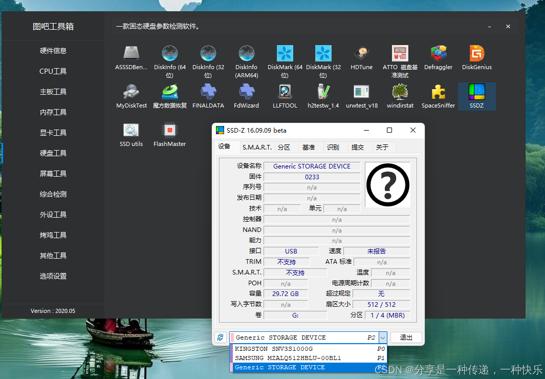Image resolution: width=545 pixels, height=379 pixels.
Task: Click the interface value USB
Action: (291, 251)
